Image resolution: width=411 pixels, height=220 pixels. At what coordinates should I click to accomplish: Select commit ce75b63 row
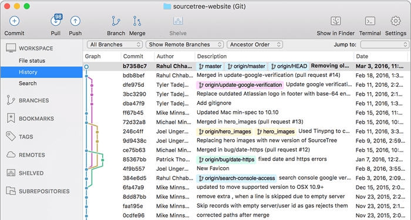click(247, 150)
